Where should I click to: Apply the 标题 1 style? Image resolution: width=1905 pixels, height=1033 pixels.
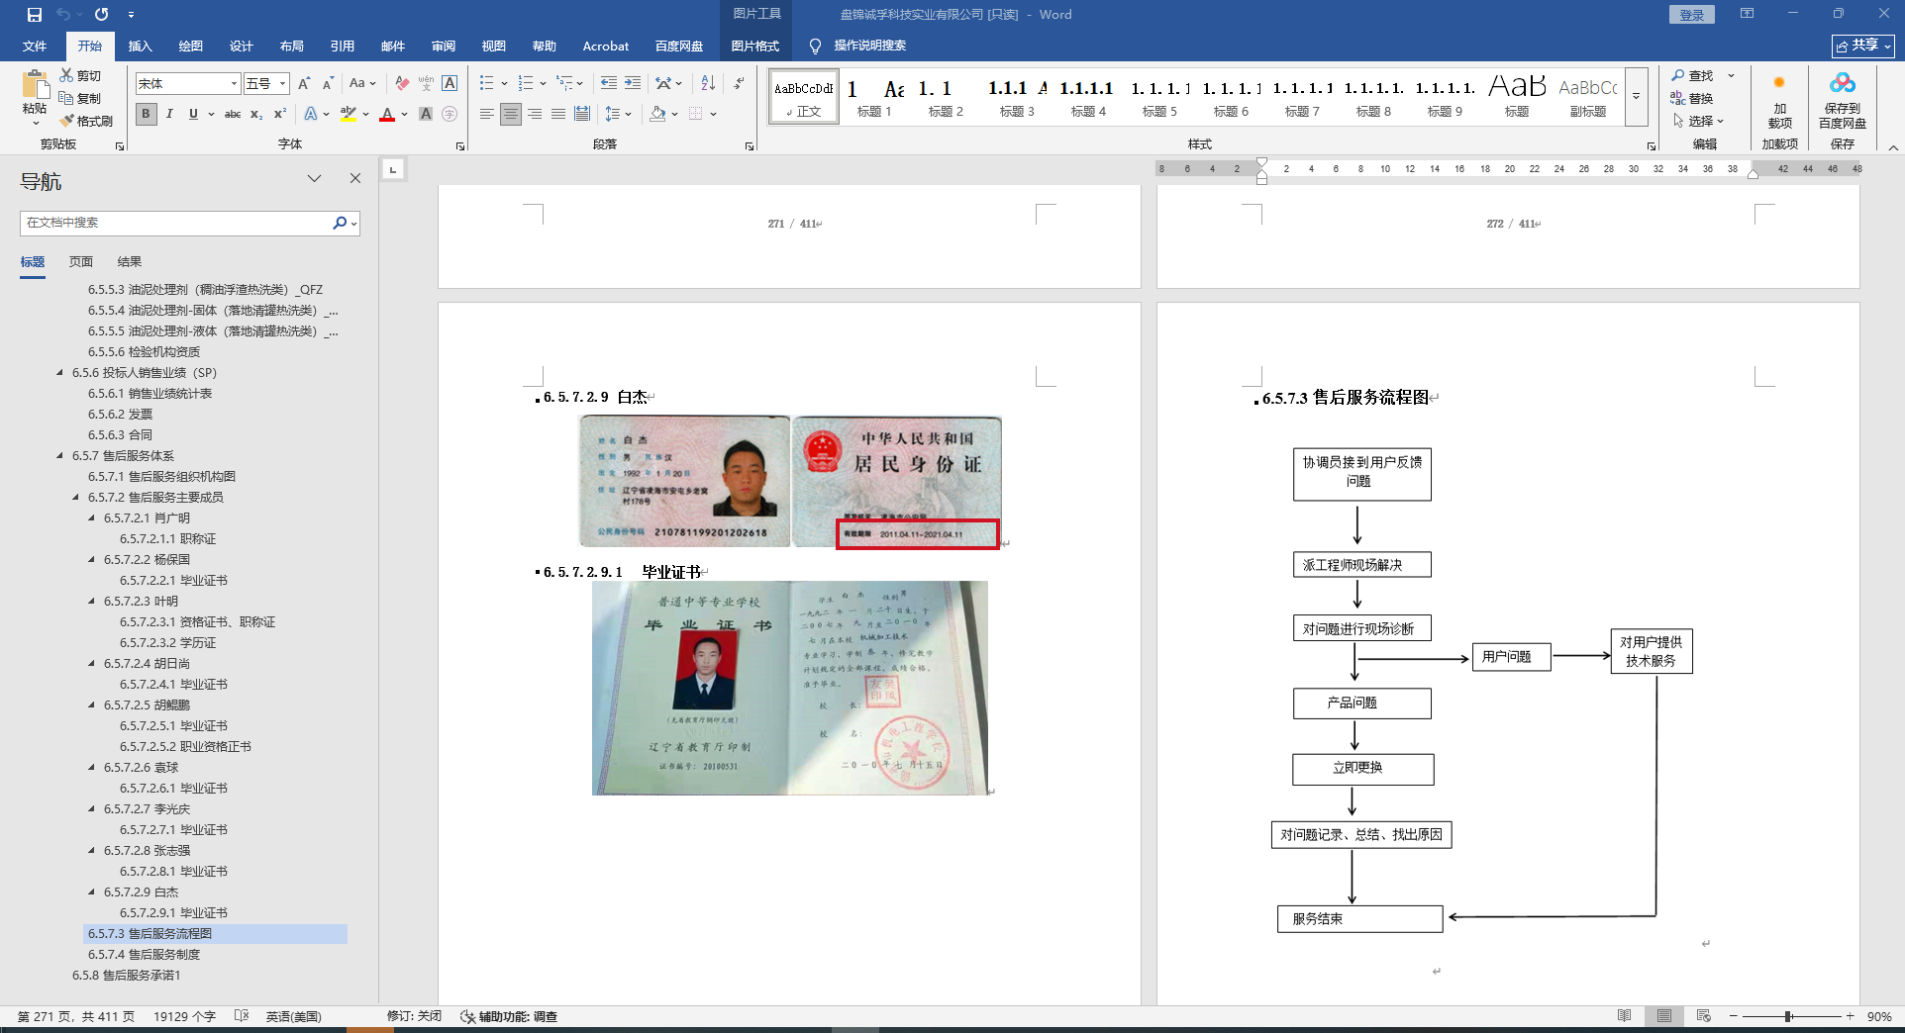click(x=875, y=97)
